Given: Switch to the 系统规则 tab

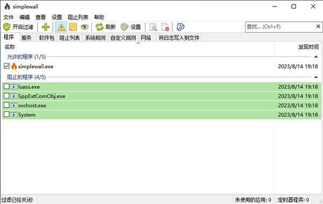Looking at the screenshot, I should [x=95, y=38].
